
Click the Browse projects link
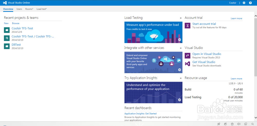(x=16, y=23)
